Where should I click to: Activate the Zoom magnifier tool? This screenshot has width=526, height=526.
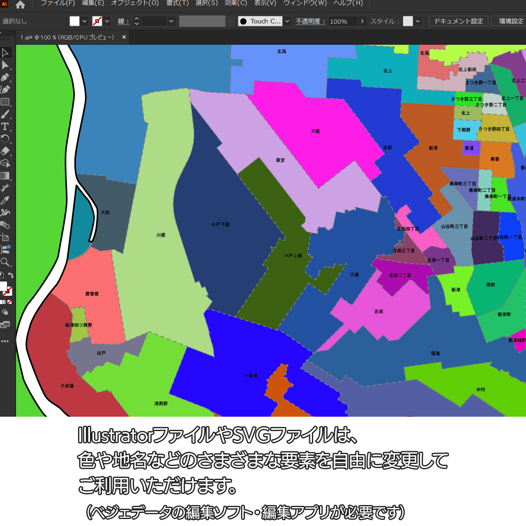click(5, 262)
